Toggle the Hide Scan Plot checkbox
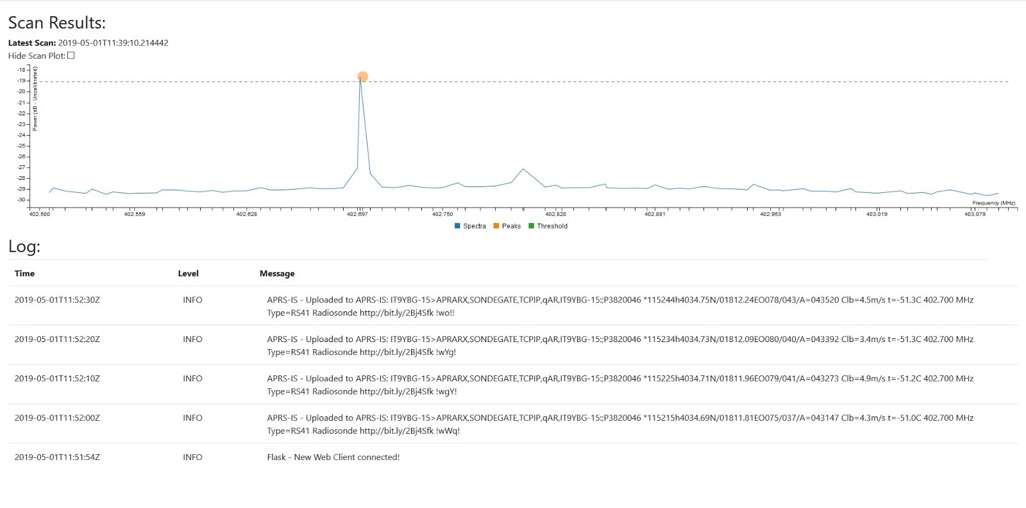Screen dimensions: 1026x508 click(71, 56)
